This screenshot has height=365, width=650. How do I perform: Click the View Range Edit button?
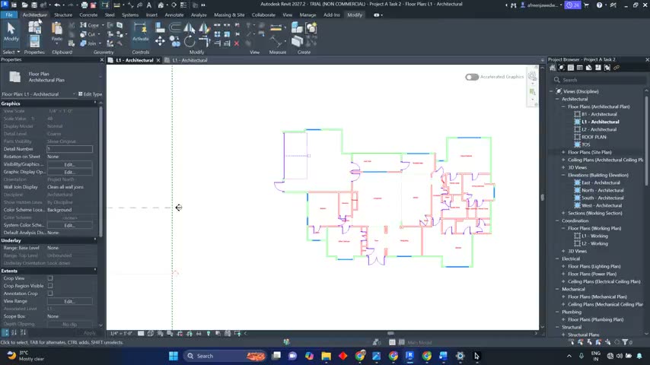tap(69, 301)
